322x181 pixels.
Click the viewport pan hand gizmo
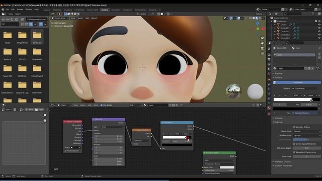pos(262,43)
